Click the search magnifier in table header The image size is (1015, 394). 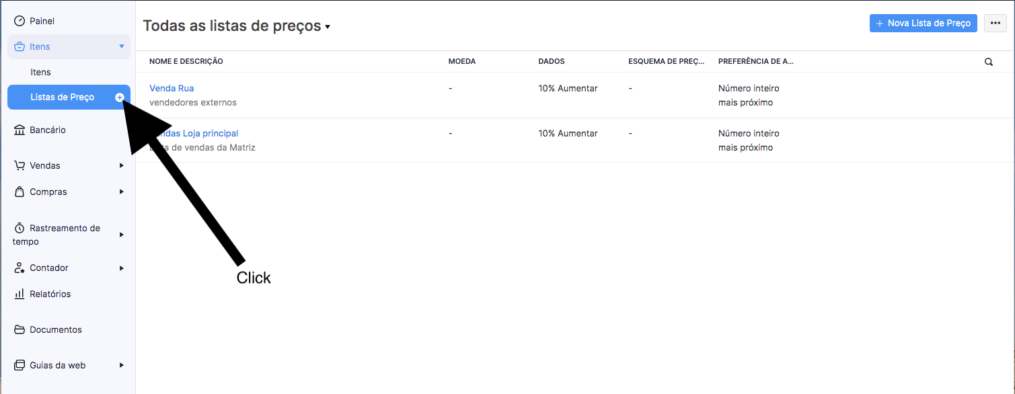(x=989, y=62)
